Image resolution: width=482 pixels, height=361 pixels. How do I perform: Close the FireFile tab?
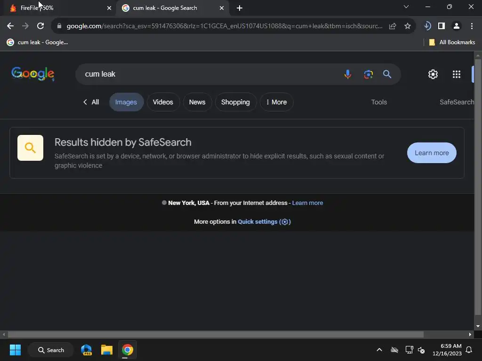[x=109, y=8]
